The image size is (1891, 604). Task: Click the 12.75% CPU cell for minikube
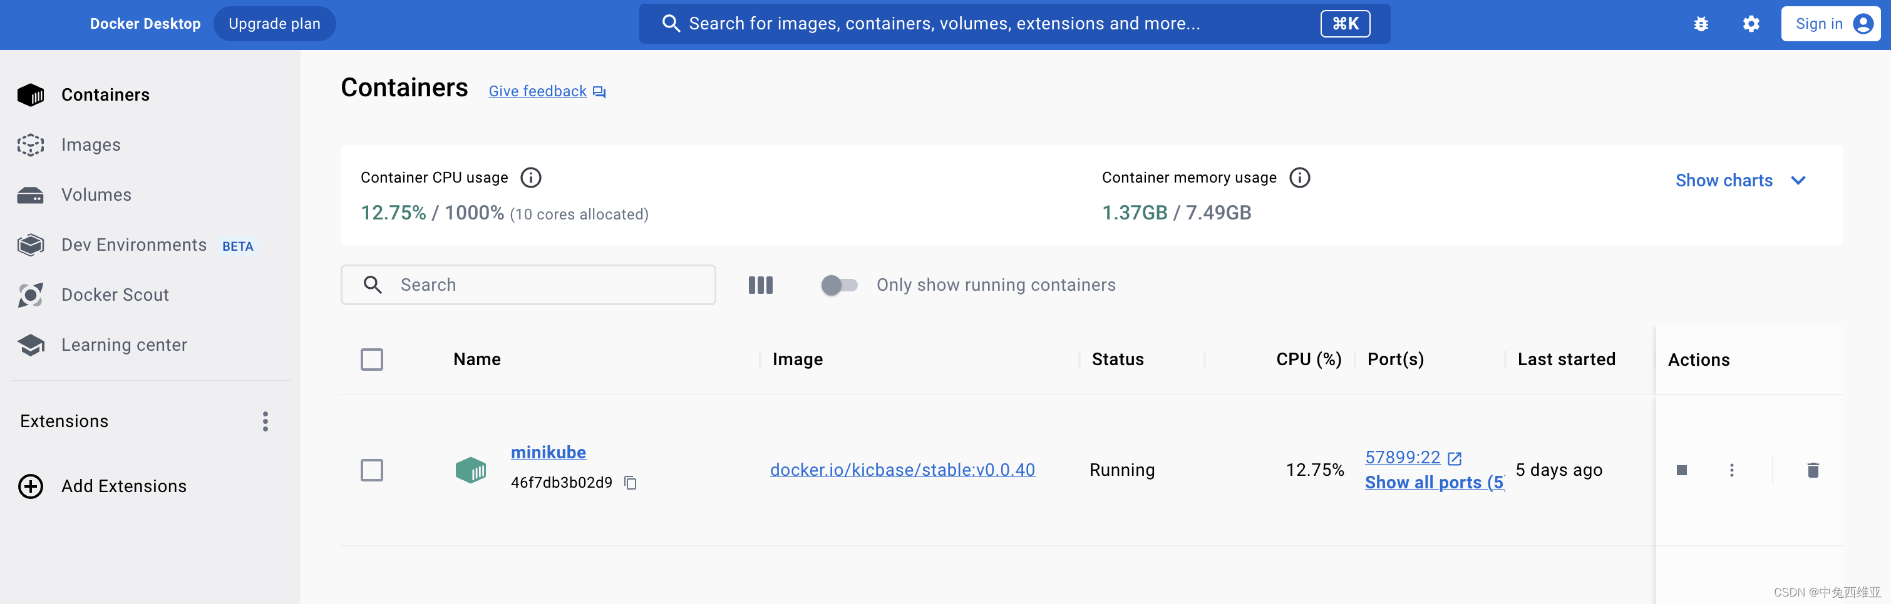(1315, 470)
